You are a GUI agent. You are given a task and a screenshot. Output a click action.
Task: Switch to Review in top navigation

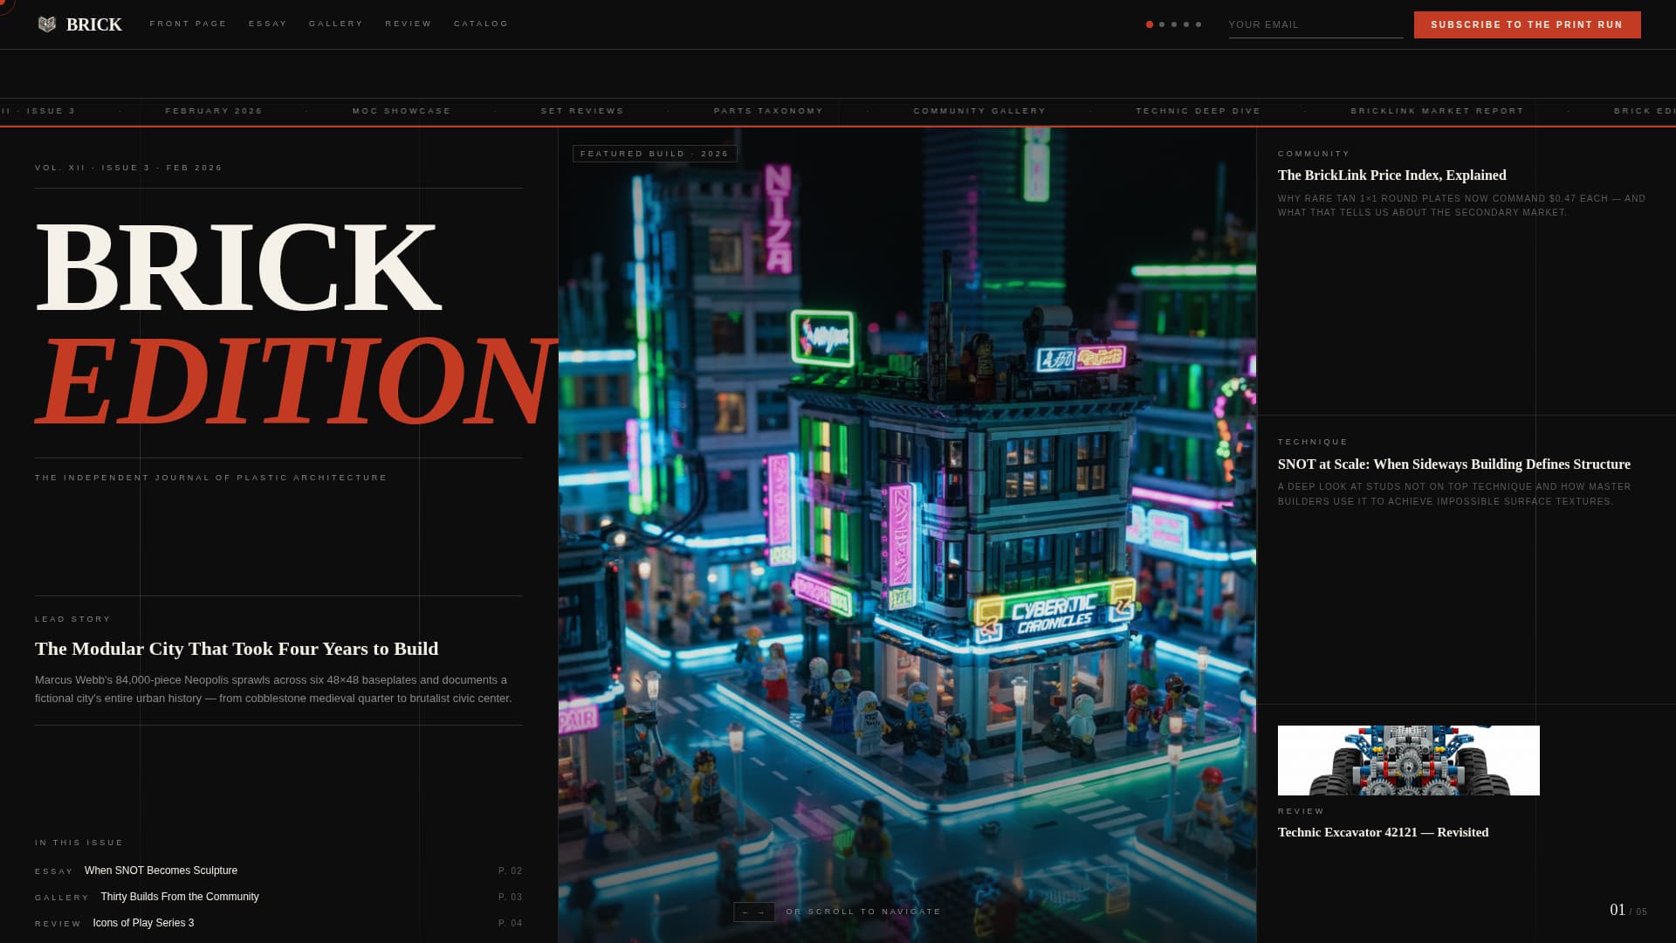(x=409, y=24)
